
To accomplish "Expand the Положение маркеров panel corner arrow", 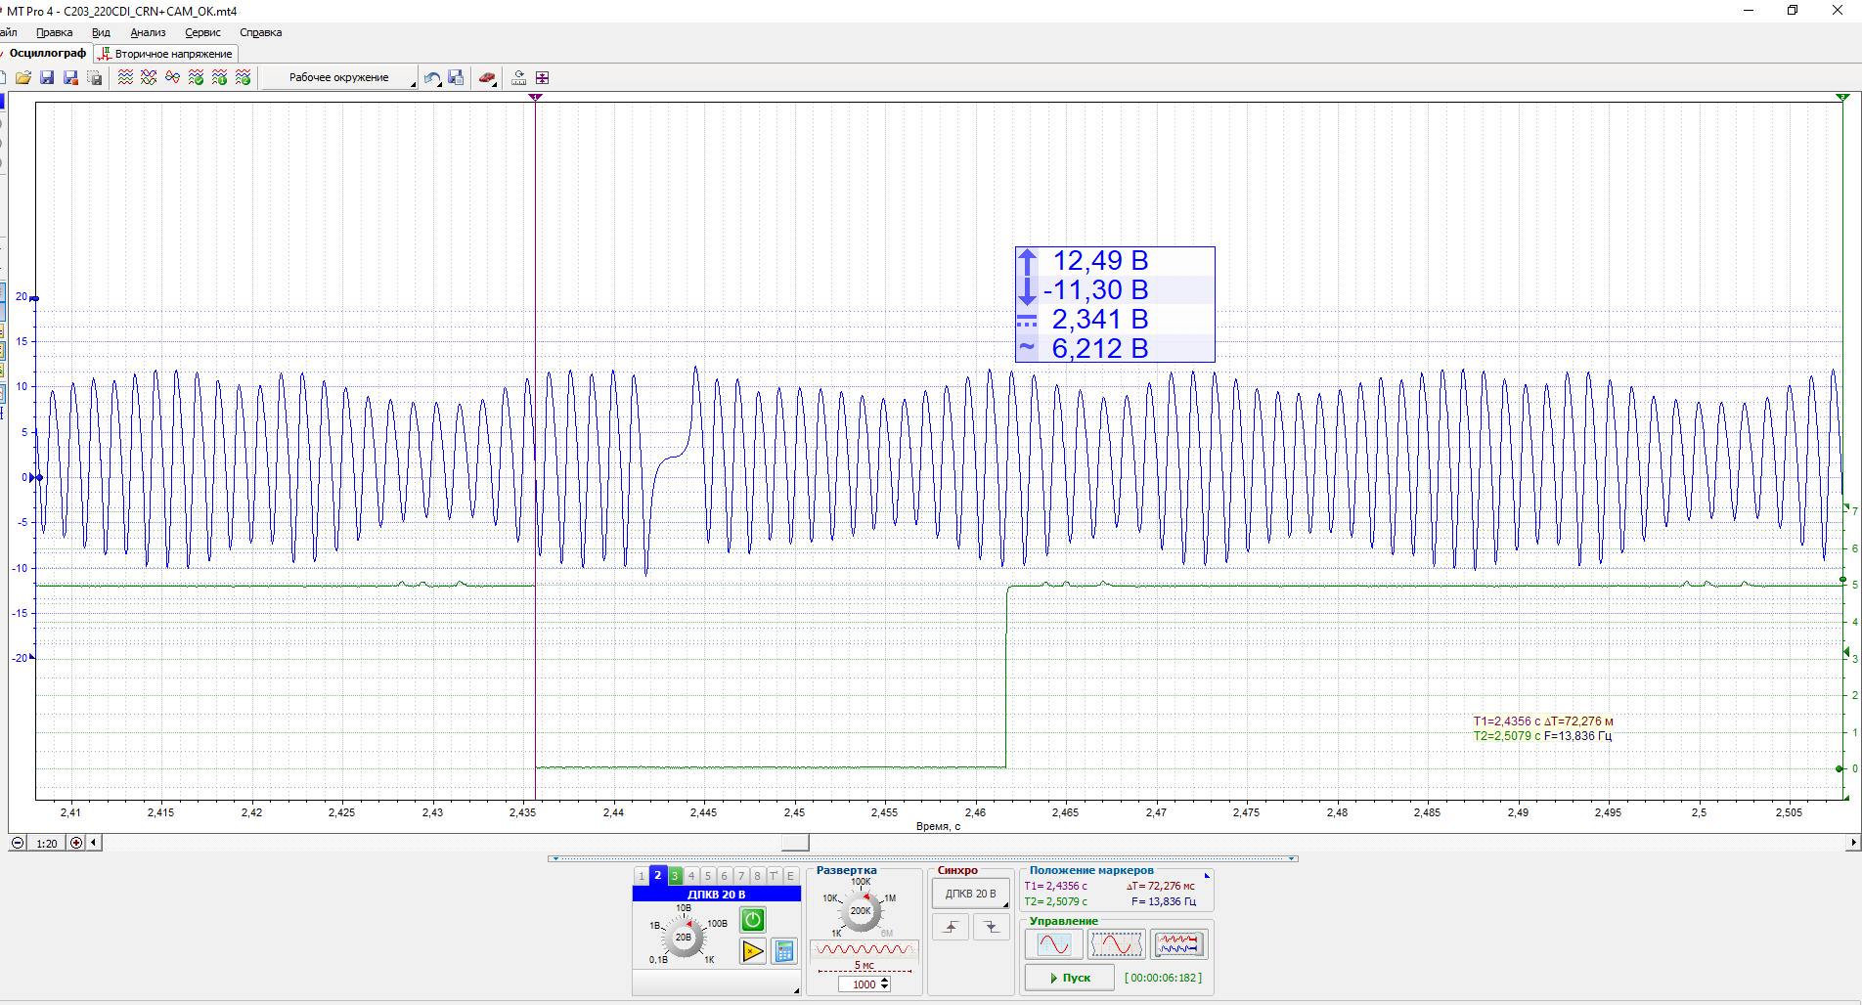I will 1207,875.
